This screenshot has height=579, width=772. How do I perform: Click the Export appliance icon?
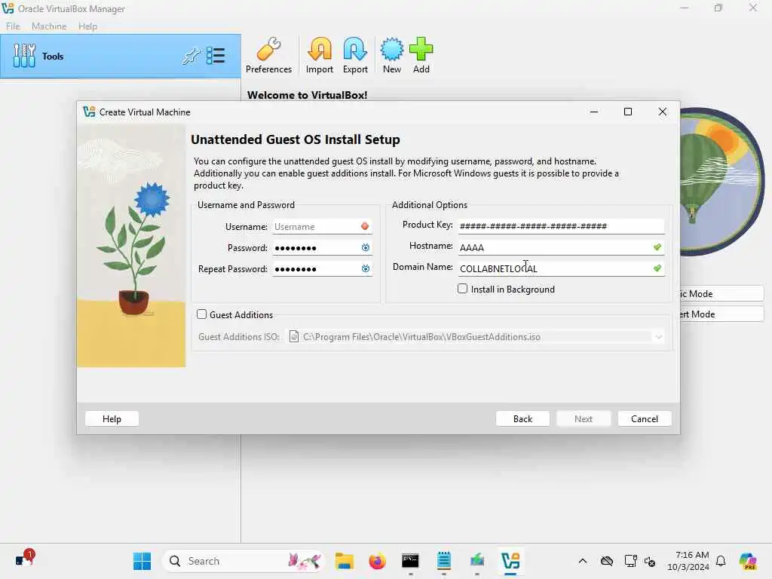355,56
